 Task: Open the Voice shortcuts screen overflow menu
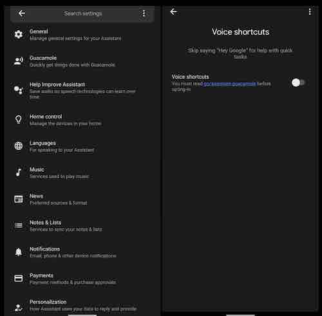(310, 12)
